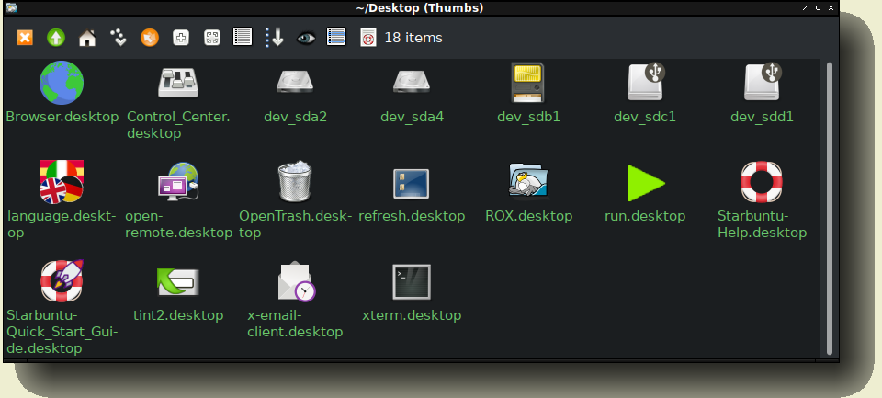
Task: Open the bookmarks menu in toolbar
Action: 119,38
